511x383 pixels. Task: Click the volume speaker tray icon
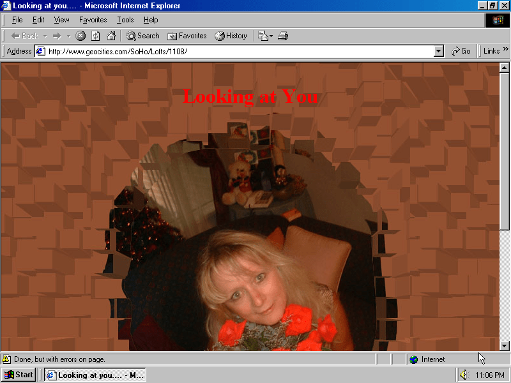464,375
